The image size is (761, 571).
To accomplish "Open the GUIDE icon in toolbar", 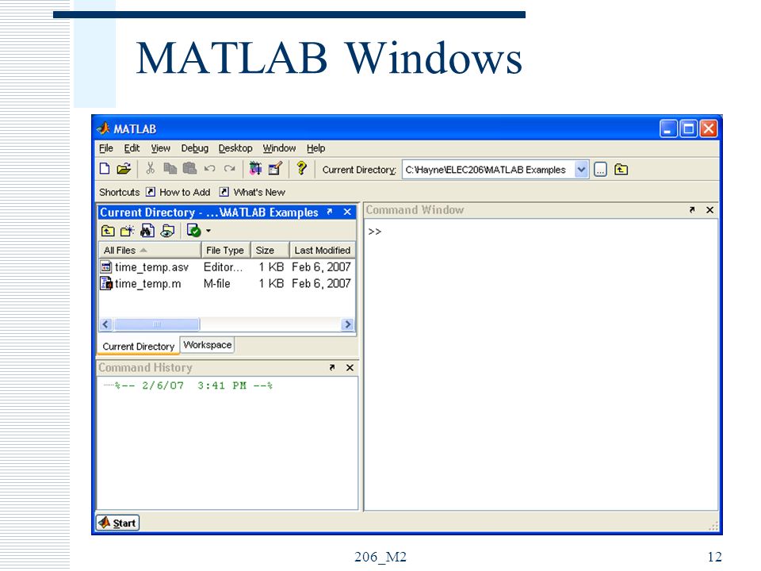I will 275,168.
